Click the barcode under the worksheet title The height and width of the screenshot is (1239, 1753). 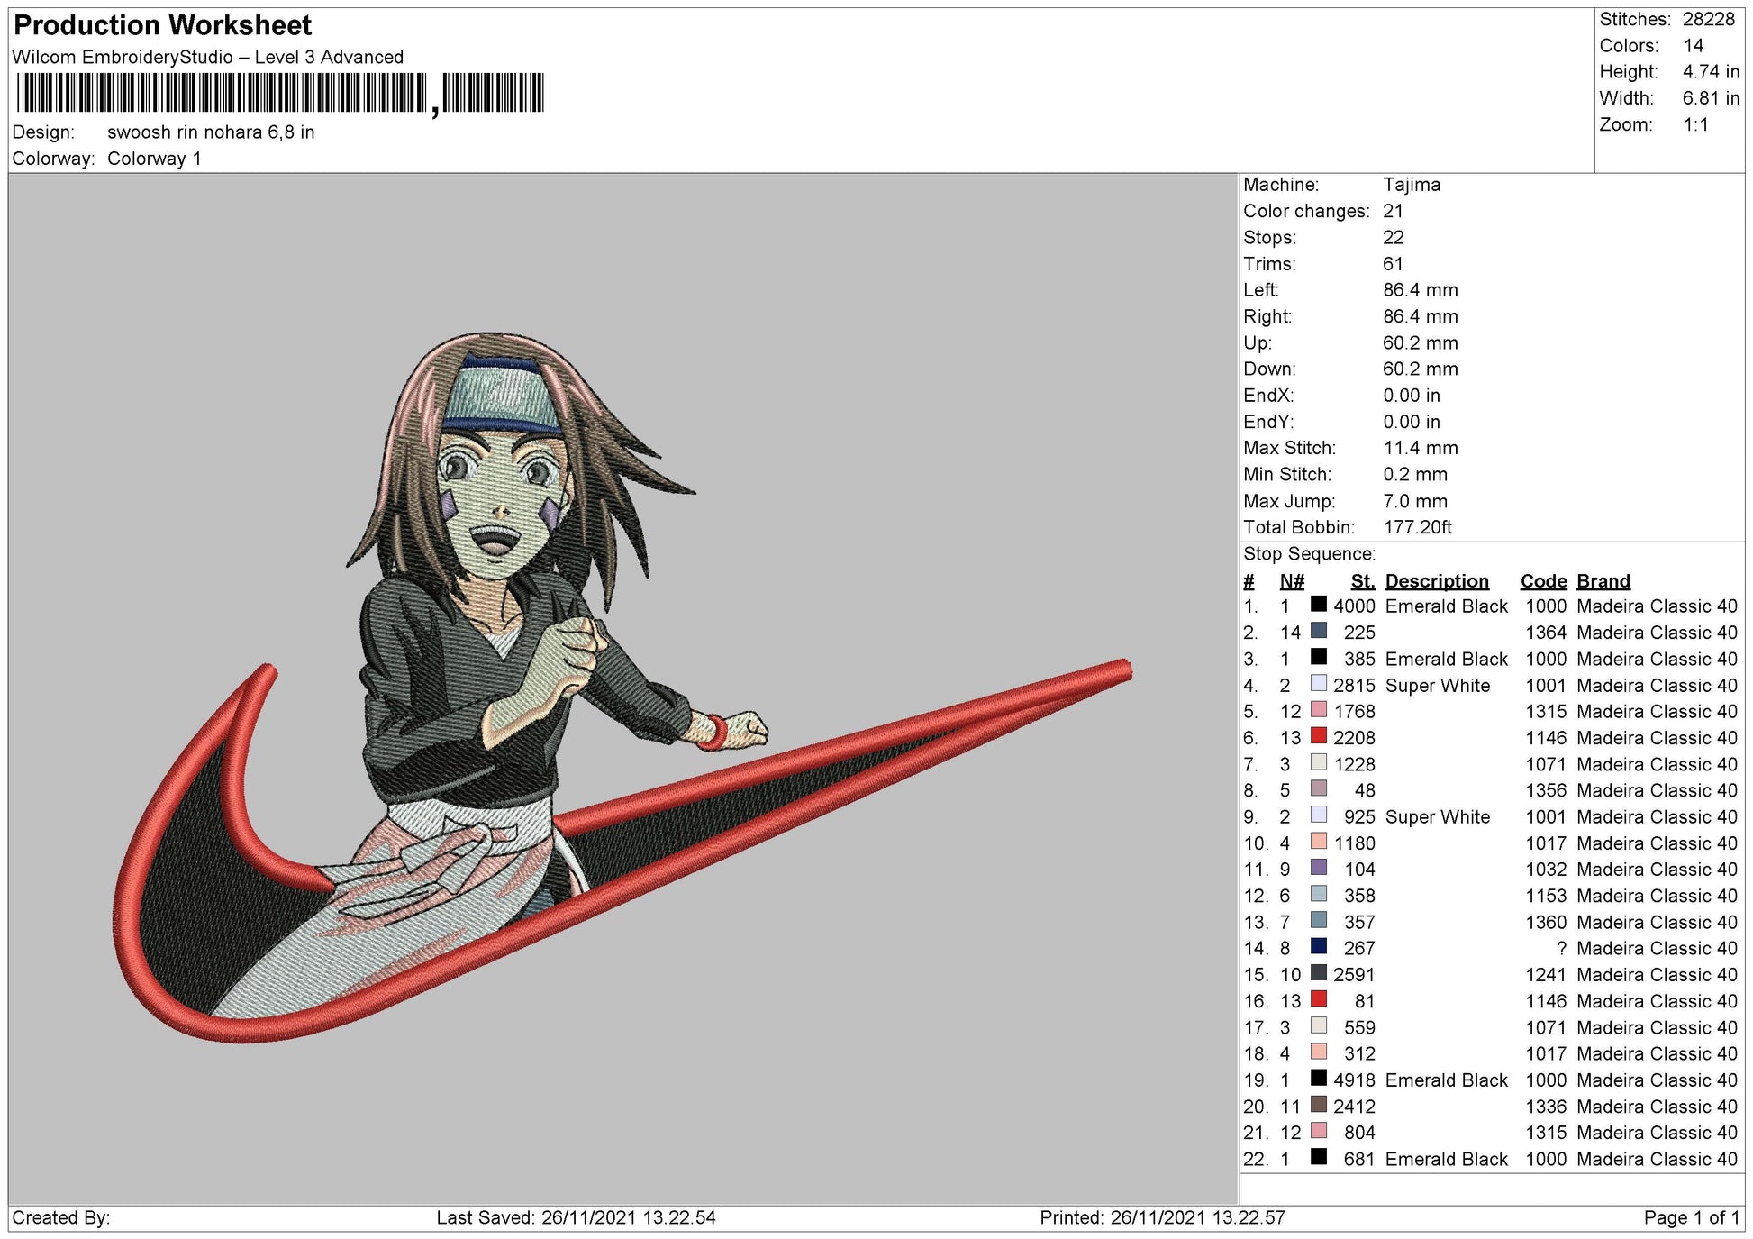(x=280, y=93)
